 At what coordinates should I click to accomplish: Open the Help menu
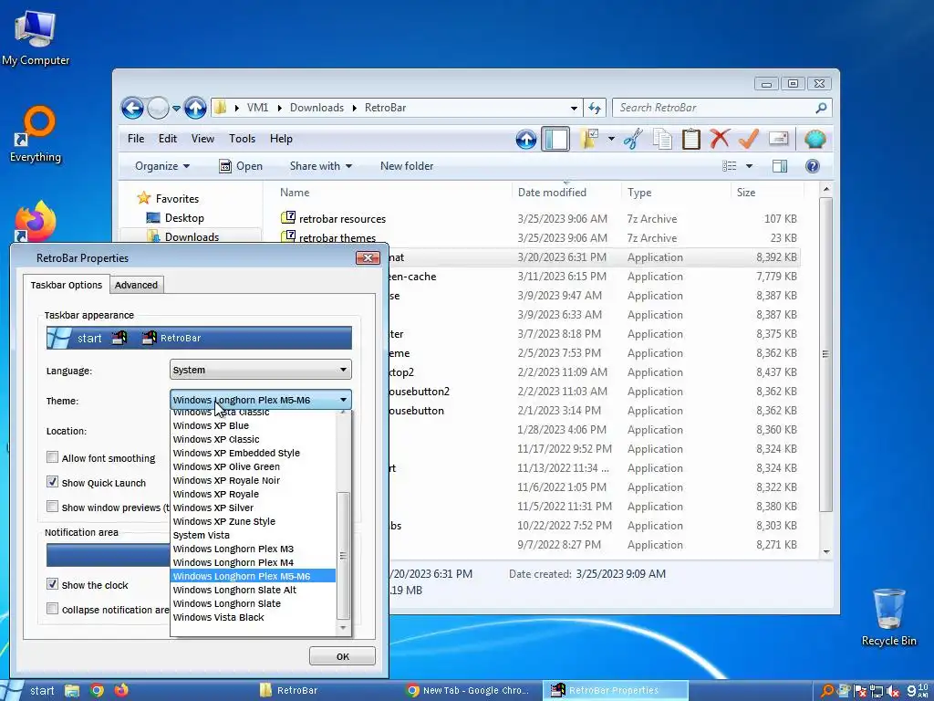coord(281,139)
